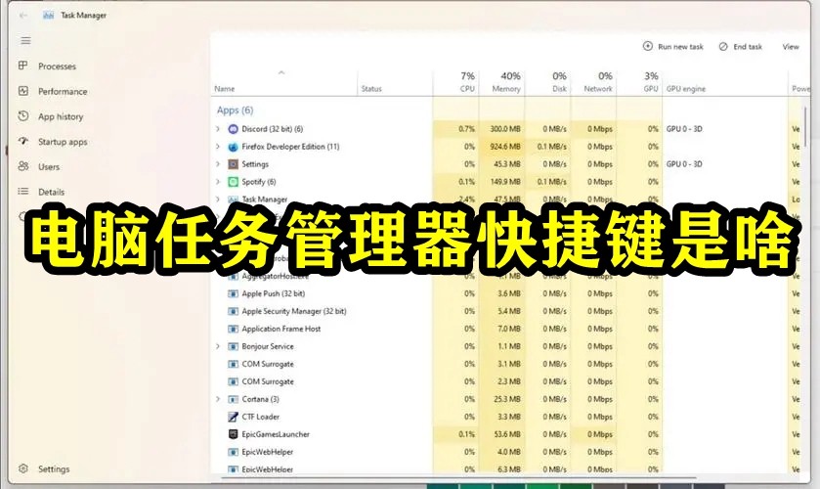The width and height of the screenshot is (820, 489).
Task: Toggle sort order arrow above Name column
Action: click(x=281, y=72)
